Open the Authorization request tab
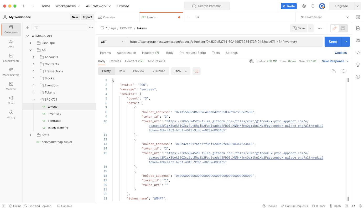The height and width of the screenshot is (209, 364). pyautogui.click(x=126, y=53)
